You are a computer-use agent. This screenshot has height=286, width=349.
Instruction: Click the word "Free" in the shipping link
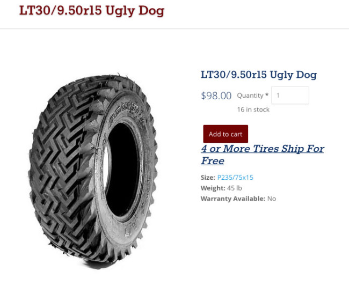213,161
